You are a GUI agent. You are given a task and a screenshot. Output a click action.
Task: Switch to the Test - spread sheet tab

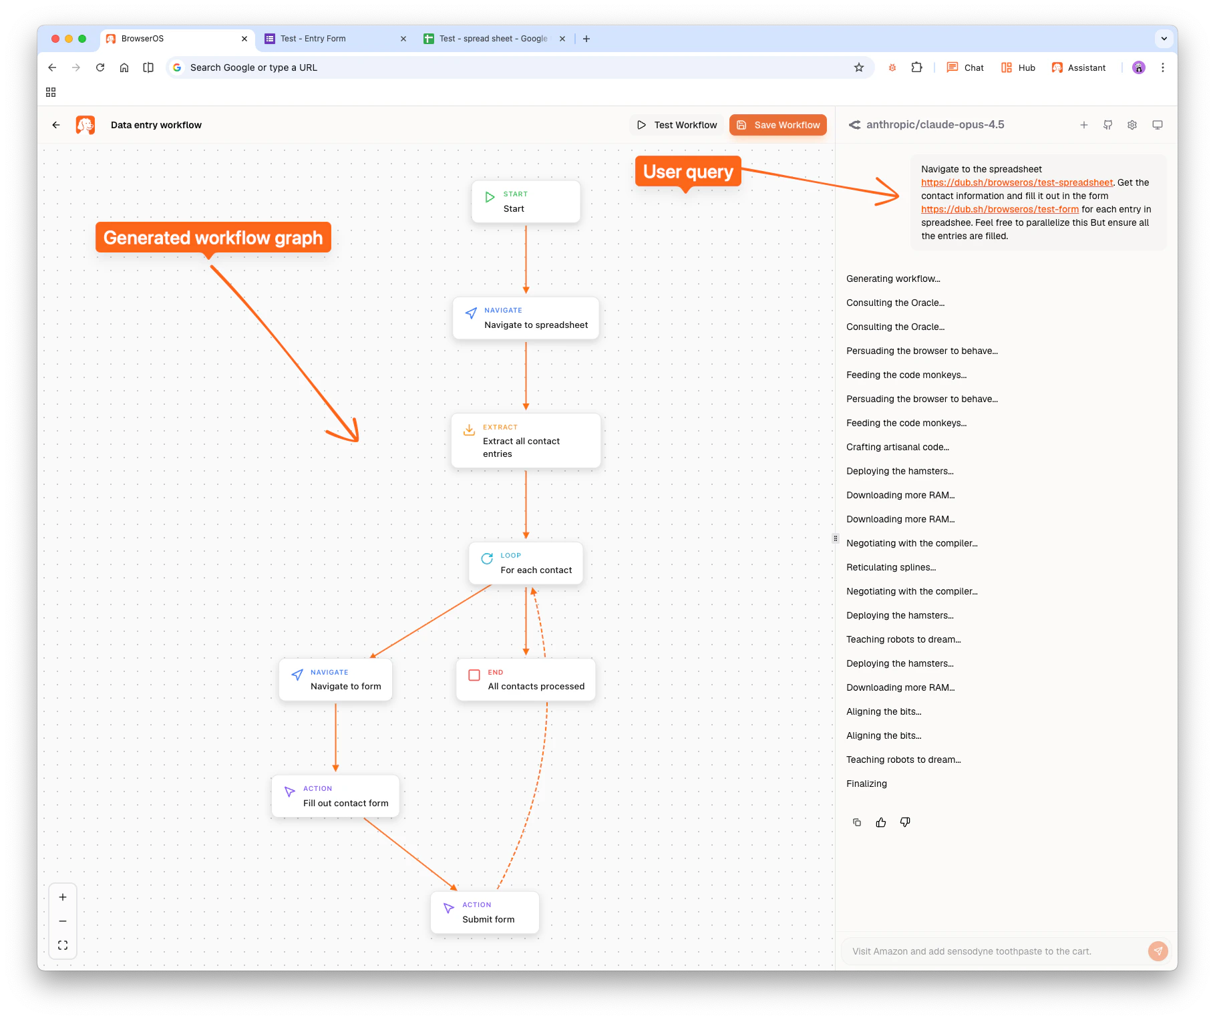point(488,38)
